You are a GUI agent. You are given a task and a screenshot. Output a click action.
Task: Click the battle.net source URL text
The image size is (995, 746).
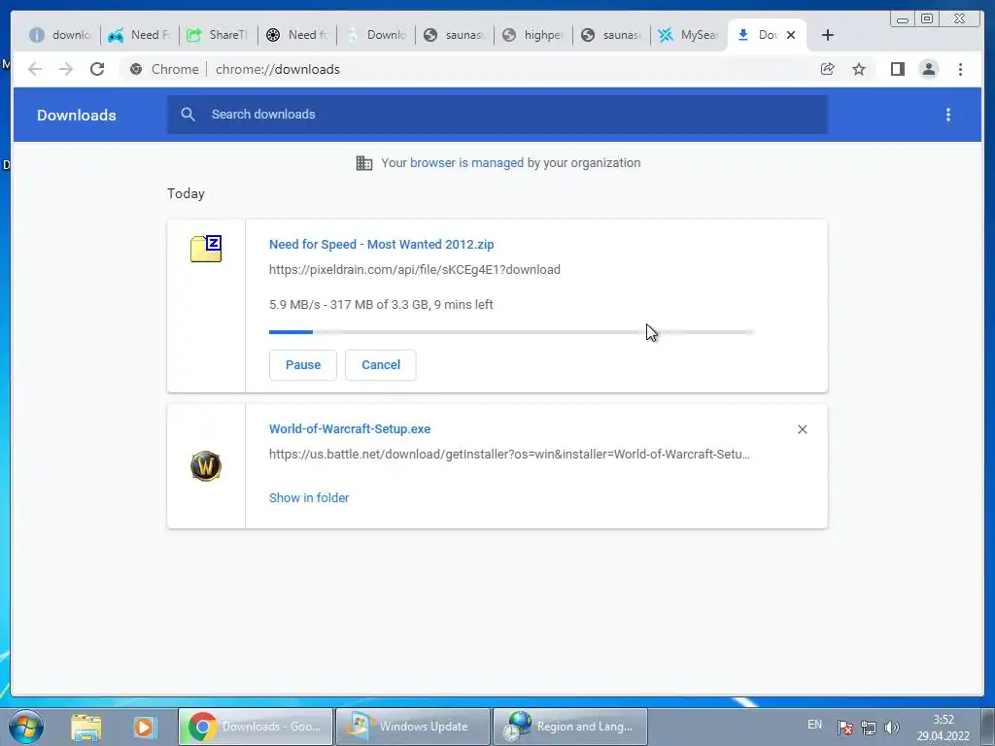pyautogui.click(x=509, y=455)
